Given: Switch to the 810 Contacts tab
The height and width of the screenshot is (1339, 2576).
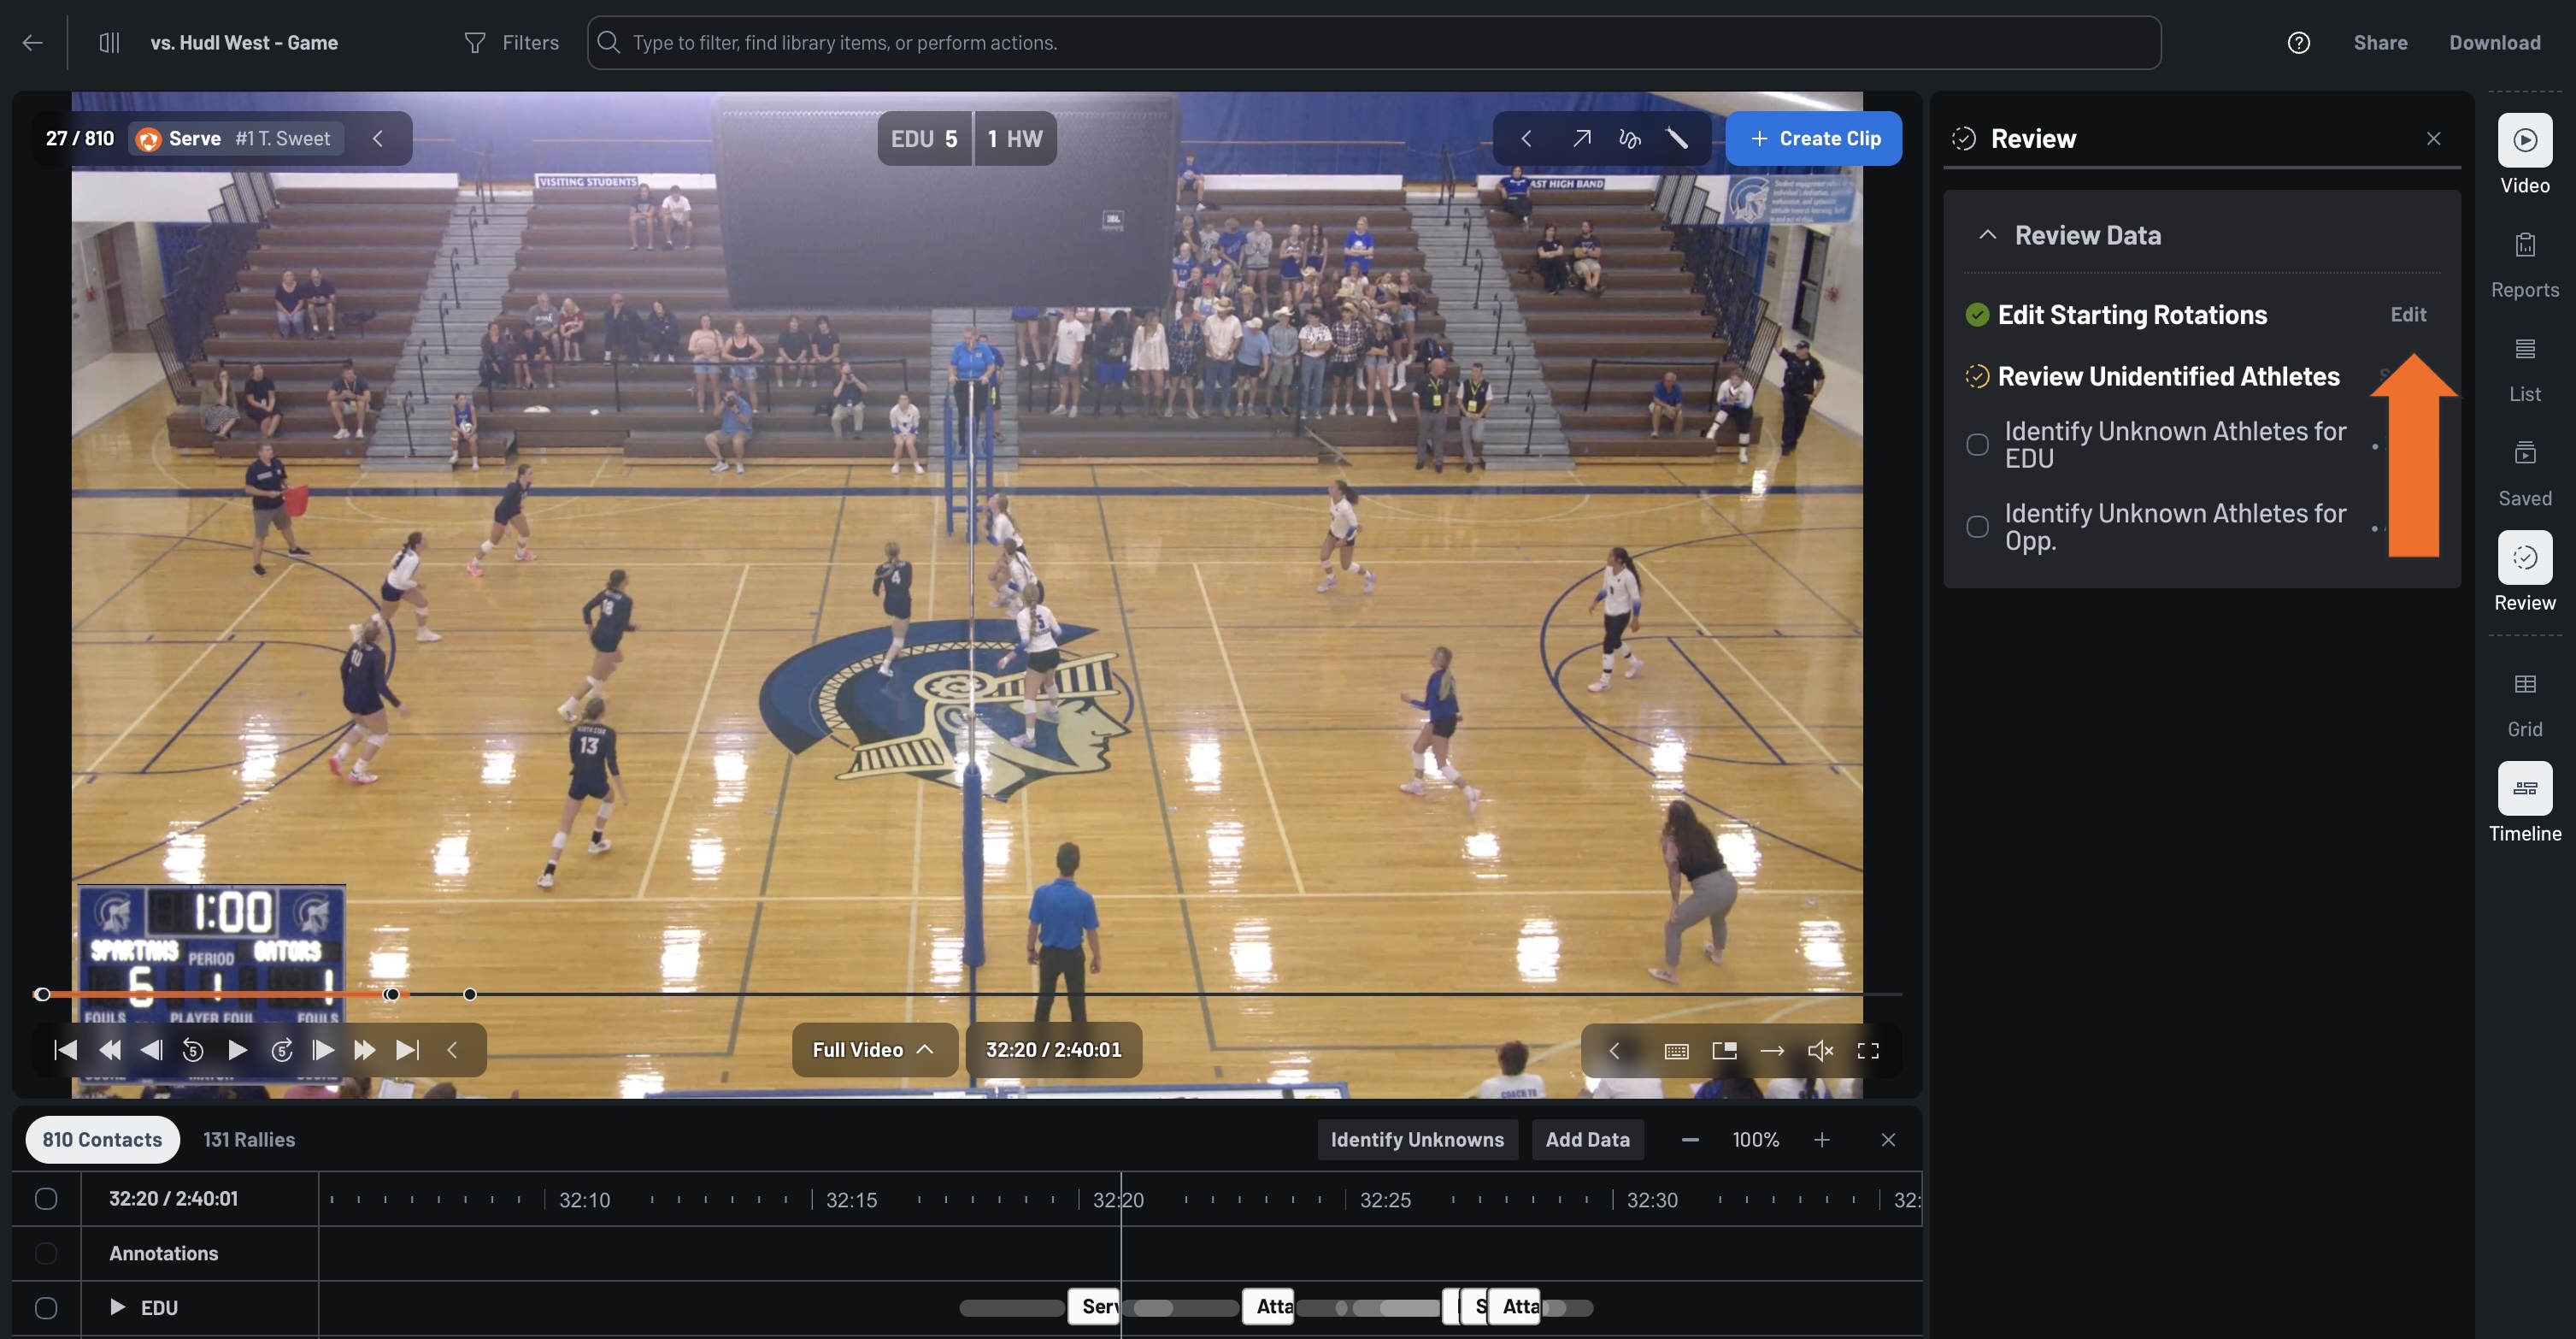Looking at the screenshot, I should (102, 1140).
